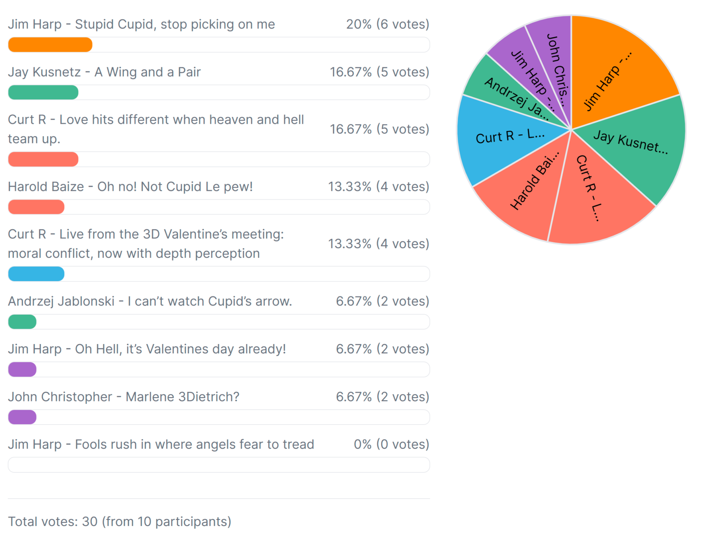This screenshot has height=547, width=702.
Task: Click the purple Marlene 3Dietrich progress bar
Action: (x=22, y=417)
